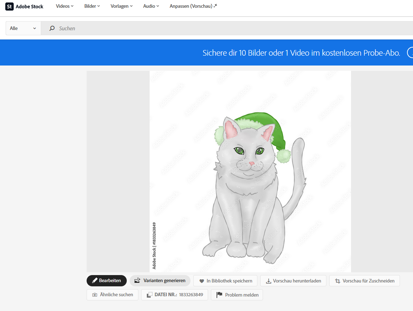Click the download arrow preview icon

click(x=268, y=281)
